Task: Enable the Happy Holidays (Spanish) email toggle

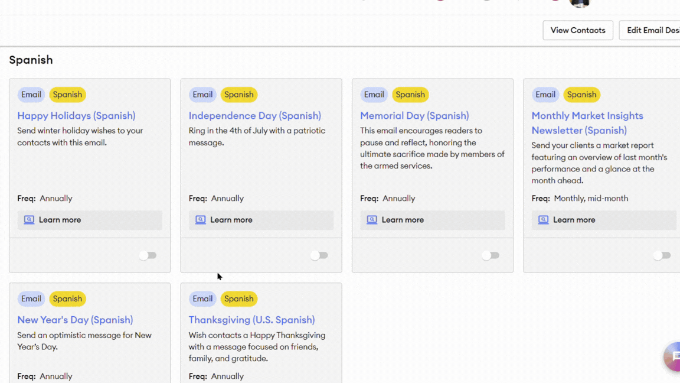Action: [x=148, y=255]
